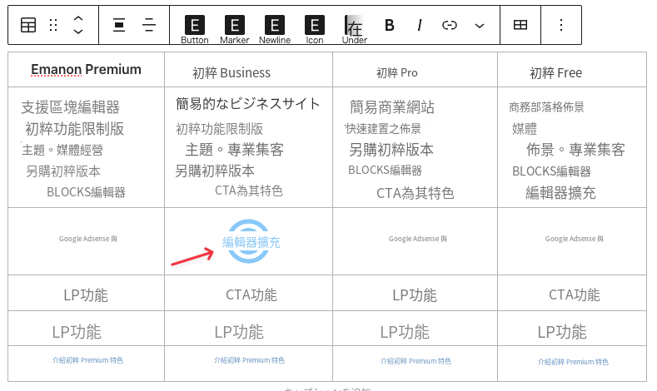Viewport: 657px width, 391px height.
Task: Click 媒體 in Free column
Action: [x=524, y=128]
